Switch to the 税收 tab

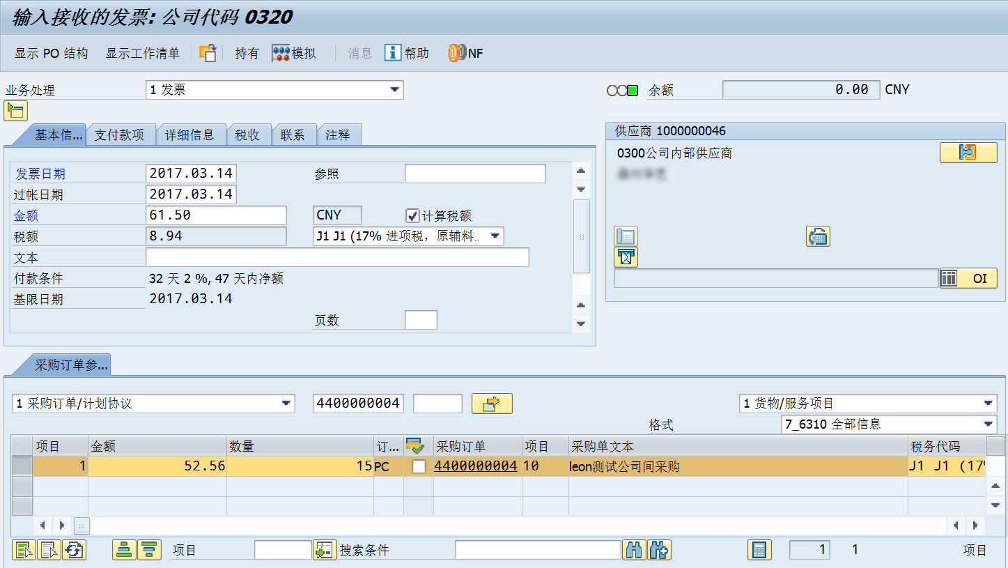pos(249,135)
